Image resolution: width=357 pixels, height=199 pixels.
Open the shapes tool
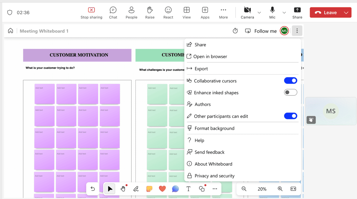point(201,189)
